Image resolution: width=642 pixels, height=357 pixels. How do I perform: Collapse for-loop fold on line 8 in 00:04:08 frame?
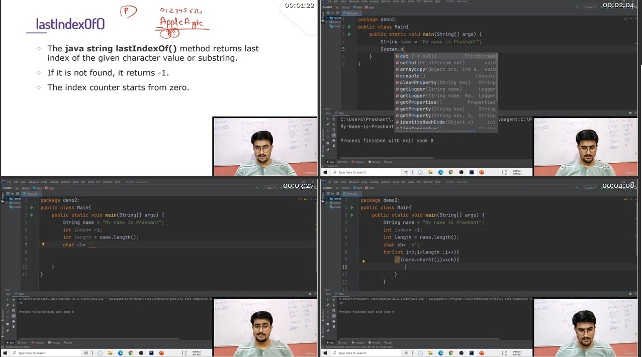pos(358,252)
